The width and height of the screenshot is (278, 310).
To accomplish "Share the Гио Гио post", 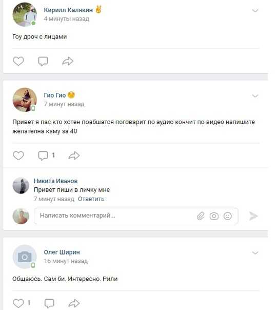I will coord(74,156).
